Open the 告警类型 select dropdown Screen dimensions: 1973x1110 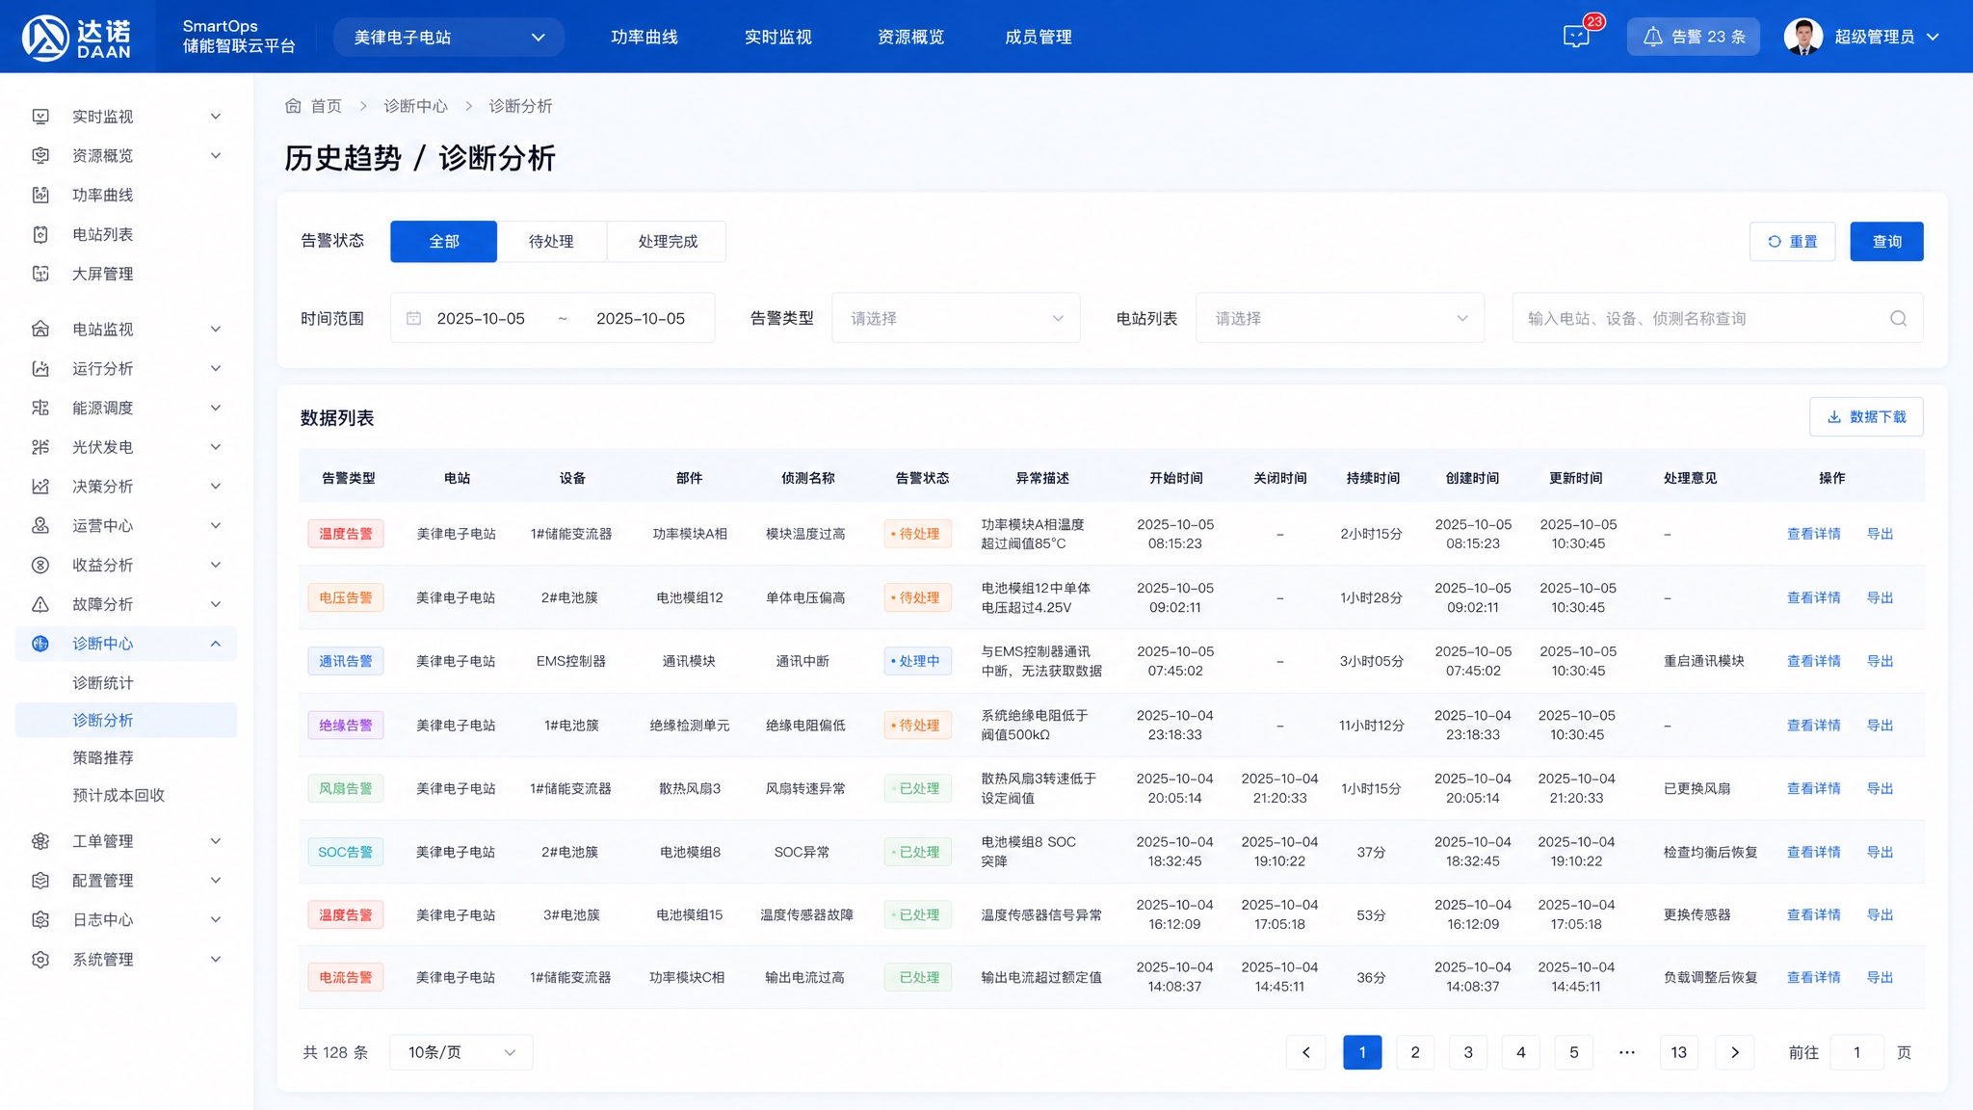pyautogui.click(x=956, y=319)
